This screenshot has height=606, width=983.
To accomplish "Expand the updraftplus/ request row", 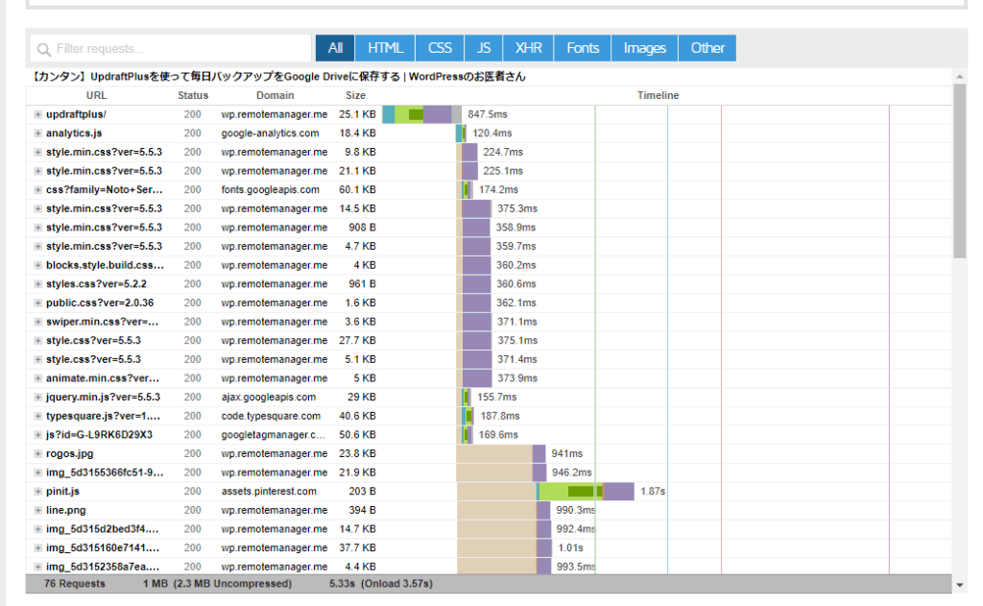I will click(38, 114).
